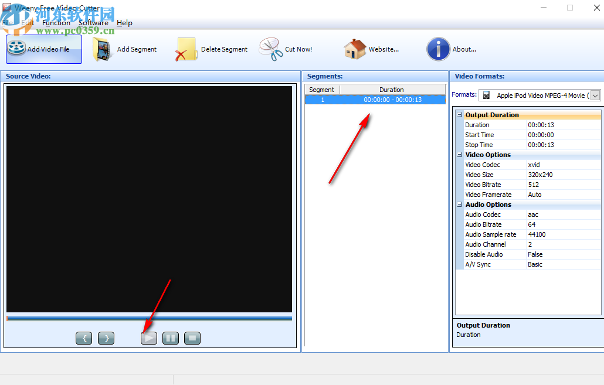This screenshot has height=385, width=604.
Task: Play the source video
Action: pyautogui.click(x=148, y=338)
